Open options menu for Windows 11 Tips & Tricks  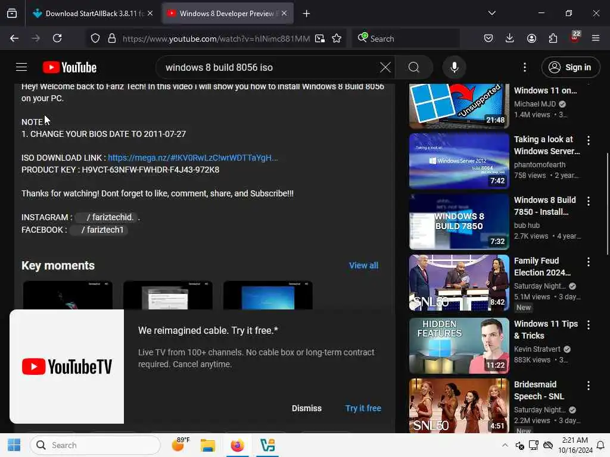[x=588, y=325]
